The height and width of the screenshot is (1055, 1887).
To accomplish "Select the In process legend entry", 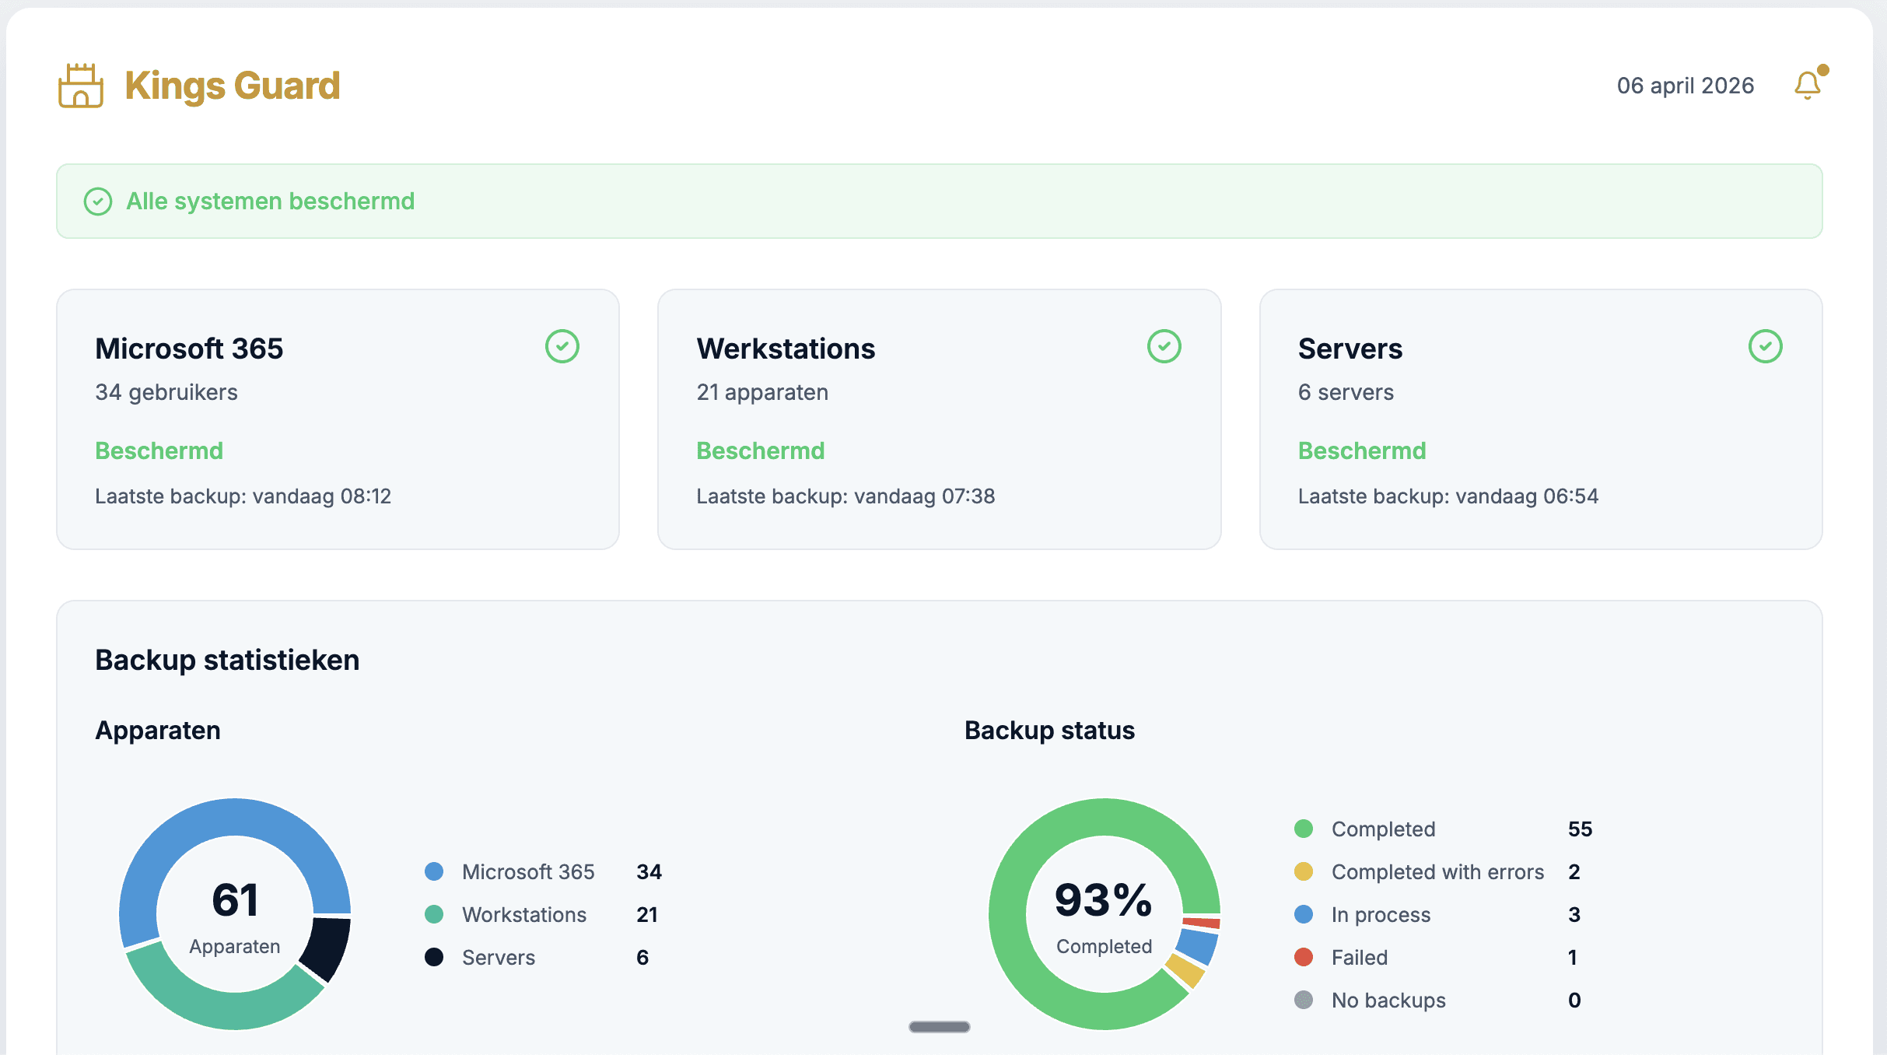I will click(1381, 914).
